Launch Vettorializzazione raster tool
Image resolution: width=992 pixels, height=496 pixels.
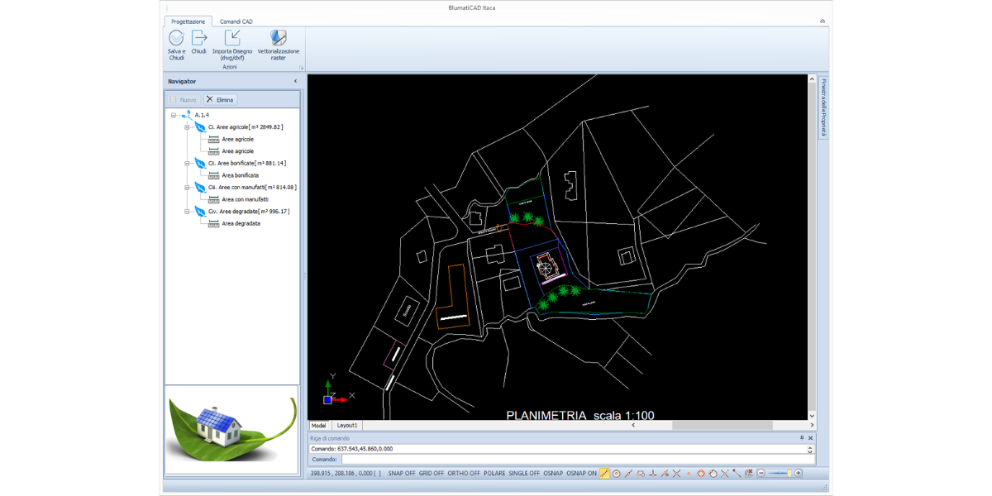pos(279,38)
